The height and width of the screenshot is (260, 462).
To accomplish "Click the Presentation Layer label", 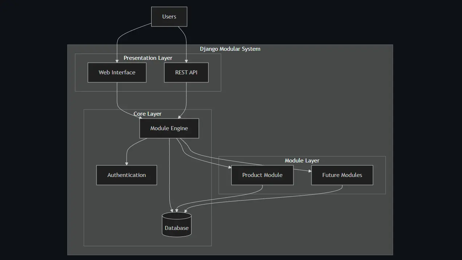I will coord(148,58).
